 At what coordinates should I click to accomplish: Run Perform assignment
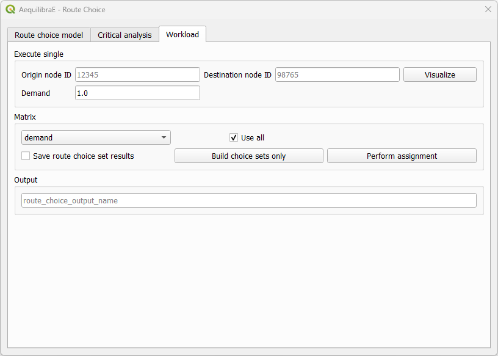pos(402,156)
